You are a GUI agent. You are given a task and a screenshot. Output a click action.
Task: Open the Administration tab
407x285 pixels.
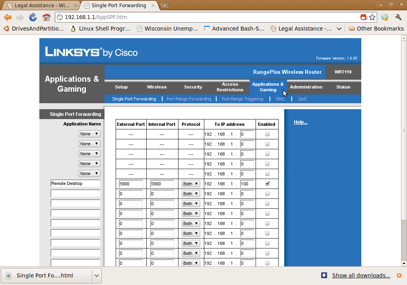(306, 87)
